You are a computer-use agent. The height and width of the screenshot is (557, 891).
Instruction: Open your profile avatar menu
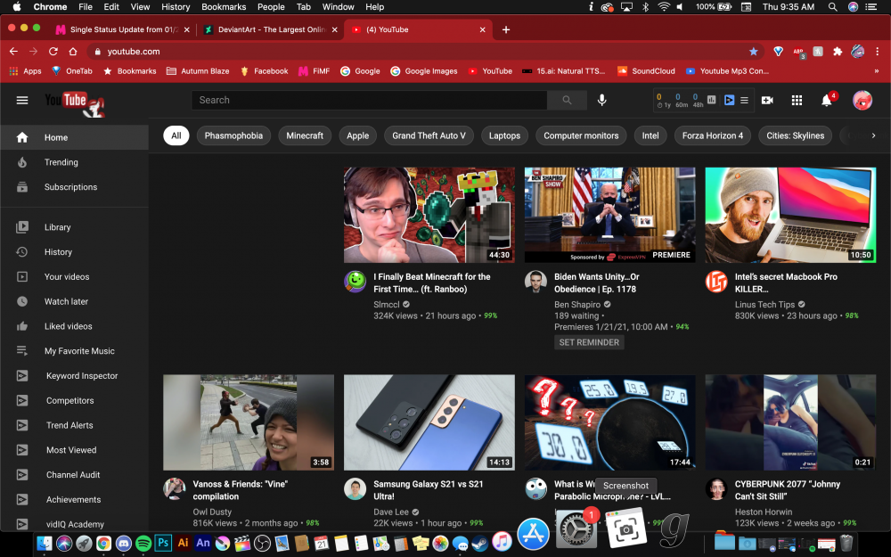(x=862, y=101)
